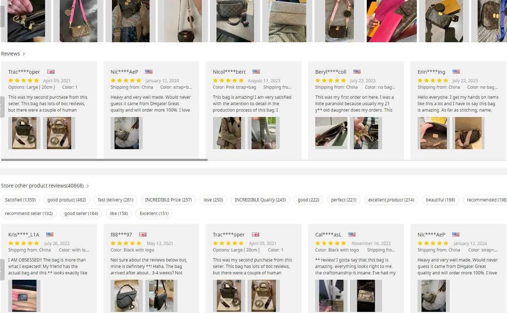Expand Store other product reviews chevron
The image size is (507, 313).
pos(88,186)
